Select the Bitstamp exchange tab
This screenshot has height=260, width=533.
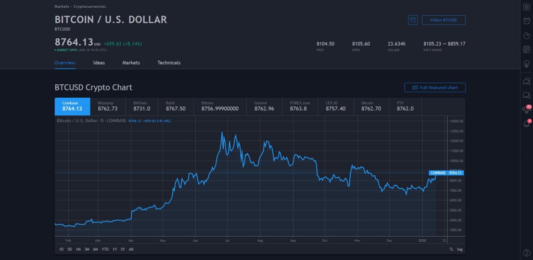point(108,106)
